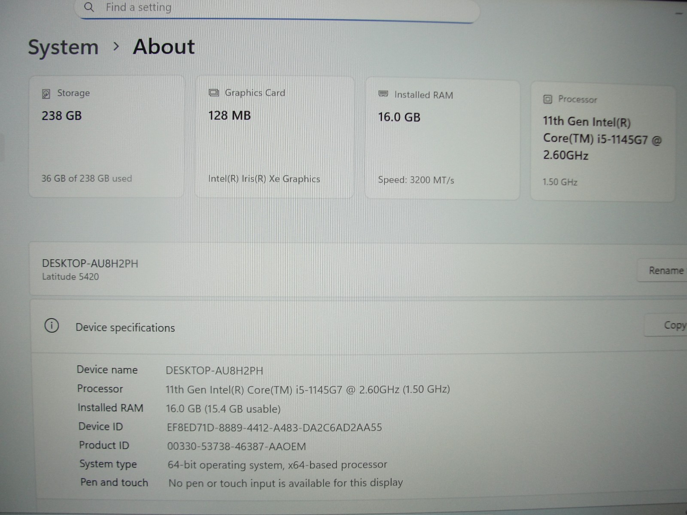Click the Device name label
The height and width of the screenshot is (515, 687).
[107, 370]
